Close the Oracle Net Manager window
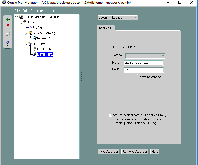The image size is (198, 165). tap(192, 2)
